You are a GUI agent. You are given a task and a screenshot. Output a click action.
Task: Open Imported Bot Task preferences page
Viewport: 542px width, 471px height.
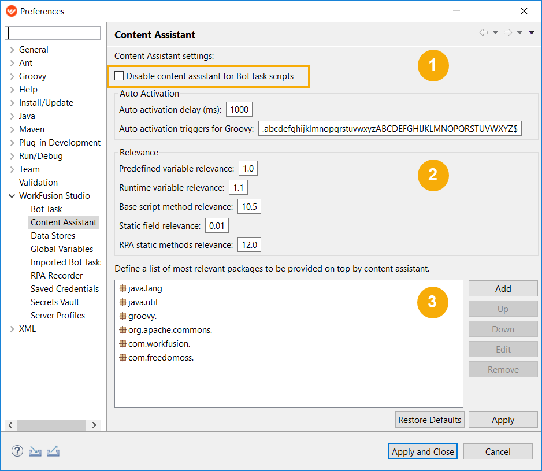point(65,262)
